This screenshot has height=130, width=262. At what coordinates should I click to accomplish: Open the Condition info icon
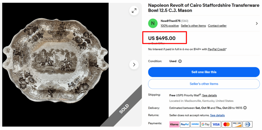(180, 61)
